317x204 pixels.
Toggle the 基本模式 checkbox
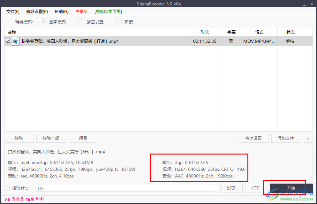tap(43, 21)
